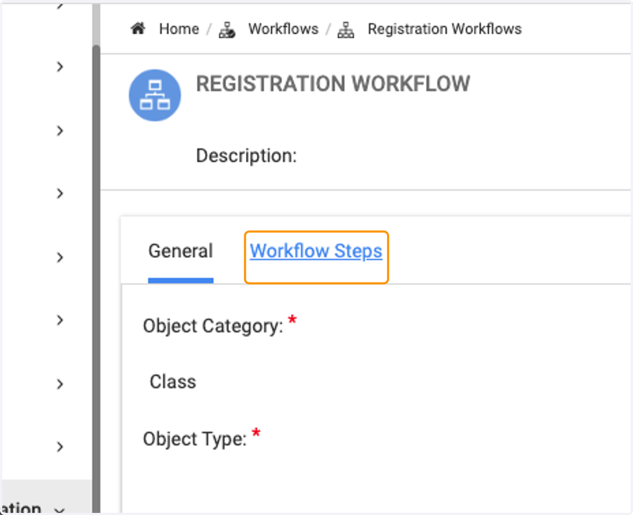This screenshot has height=515, width=633.
Task: Click the Class value
Action: [173, 382]
